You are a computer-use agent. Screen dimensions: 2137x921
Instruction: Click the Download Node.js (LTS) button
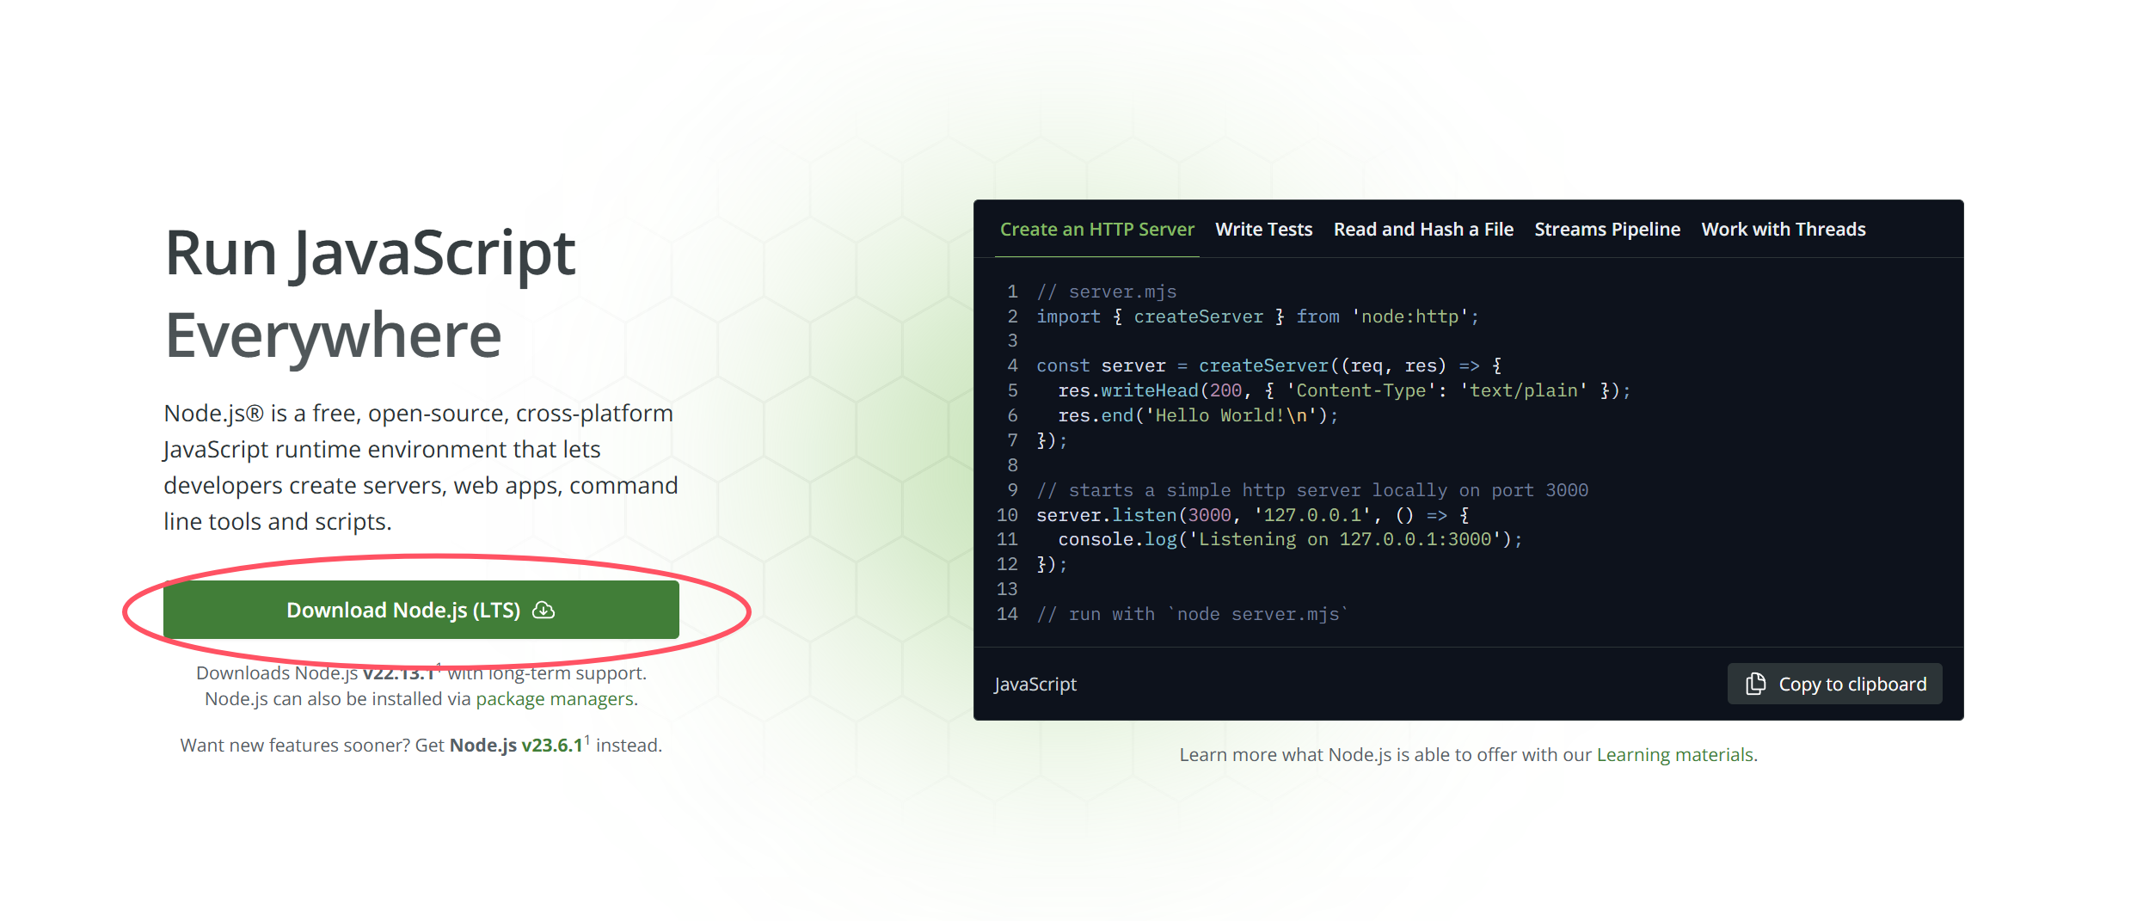click(x=421, y=610)
